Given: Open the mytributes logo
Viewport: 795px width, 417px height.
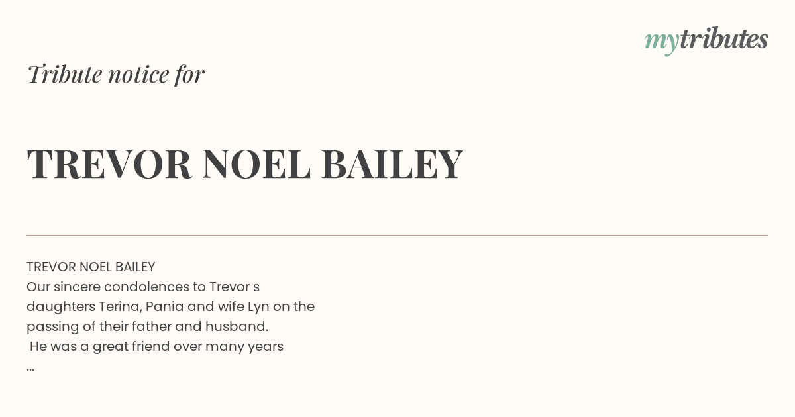Looking at the screenshot, I should point(706,40).
